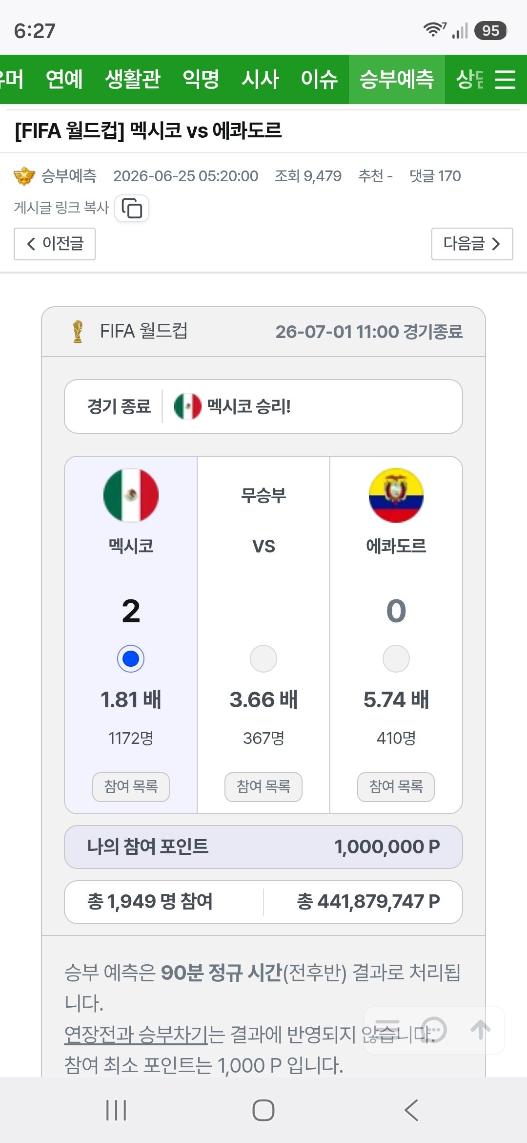Tap the Android back navigation icon

(x=411, y=1110)
